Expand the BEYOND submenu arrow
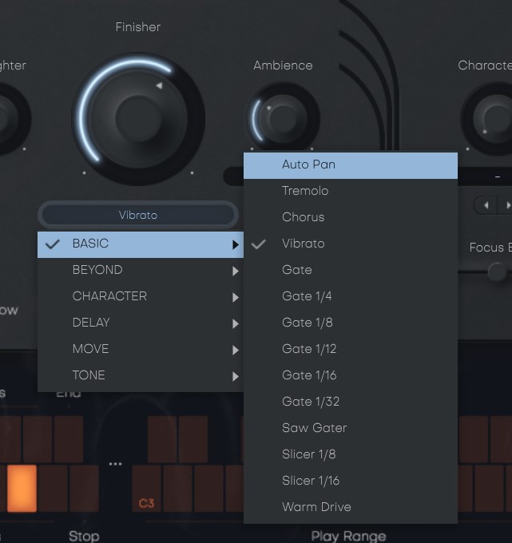 [x=236, y=271]
